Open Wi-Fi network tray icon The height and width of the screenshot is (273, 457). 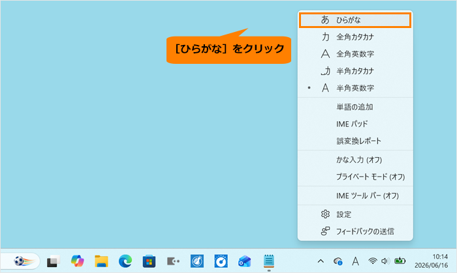[x=373, y=261]
